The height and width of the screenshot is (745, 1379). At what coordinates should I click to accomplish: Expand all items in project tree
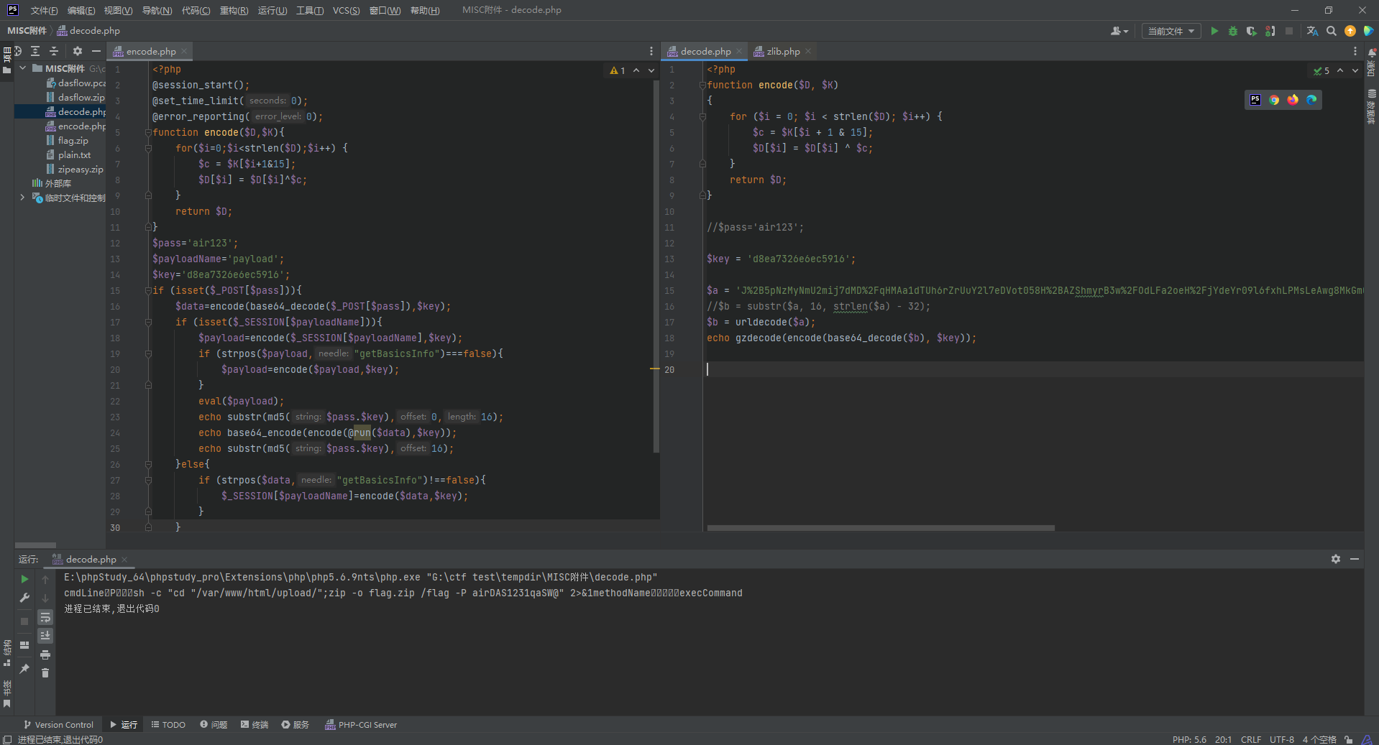point(35,51)
